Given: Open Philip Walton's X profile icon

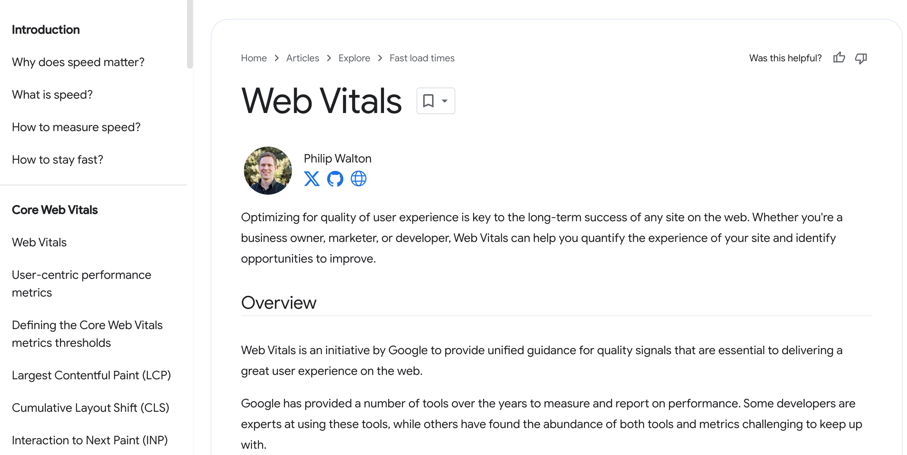Looking at the screenshot, I should (x=312, y=179).
